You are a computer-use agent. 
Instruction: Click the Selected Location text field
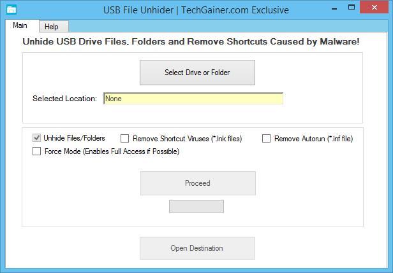[x=193, y=99]
